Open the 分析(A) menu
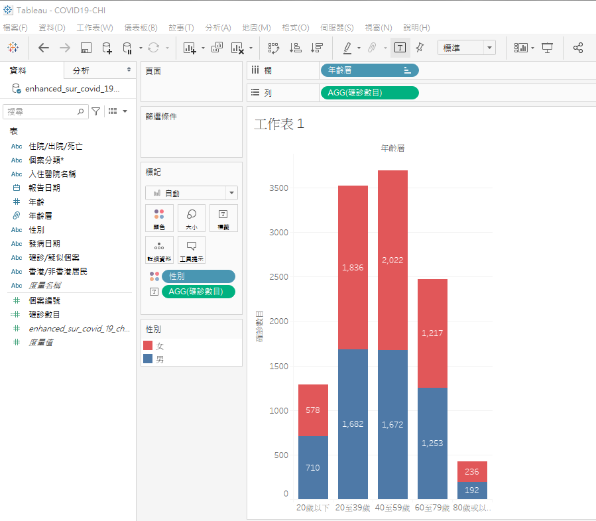The height and width of the screenshot is (521, 596). [x=218, y=28]
